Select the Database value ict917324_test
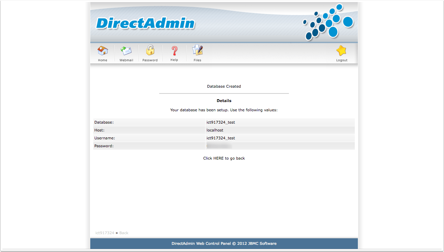The image size is (444, 252). pyautogui.click(x=221, y=122)
